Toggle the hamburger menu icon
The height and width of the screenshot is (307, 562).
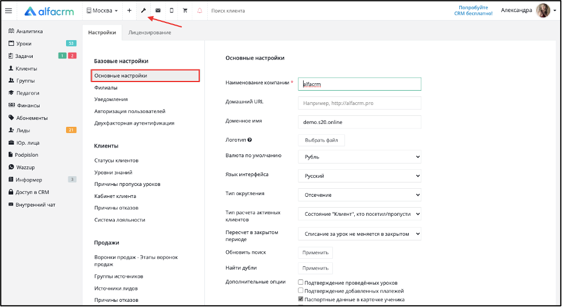(x=8, y=10)
